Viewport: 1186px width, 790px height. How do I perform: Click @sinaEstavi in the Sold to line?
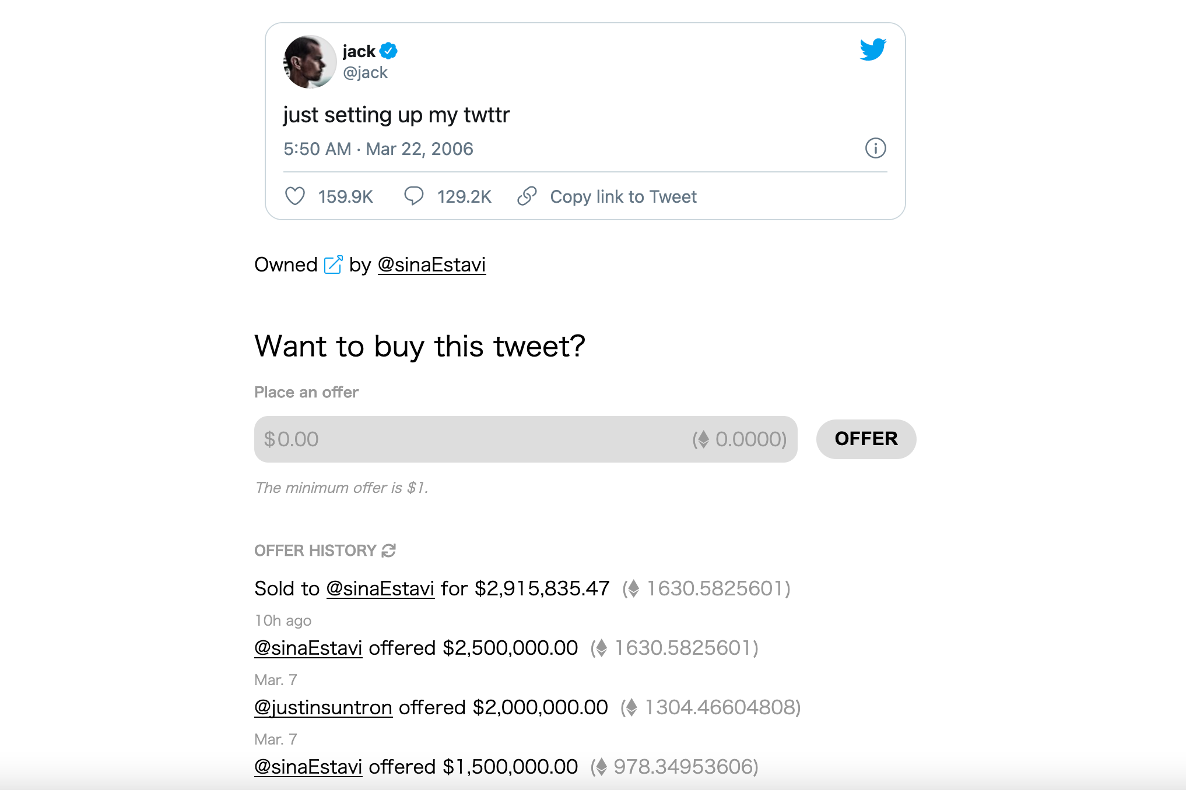(x=380, y=589)
